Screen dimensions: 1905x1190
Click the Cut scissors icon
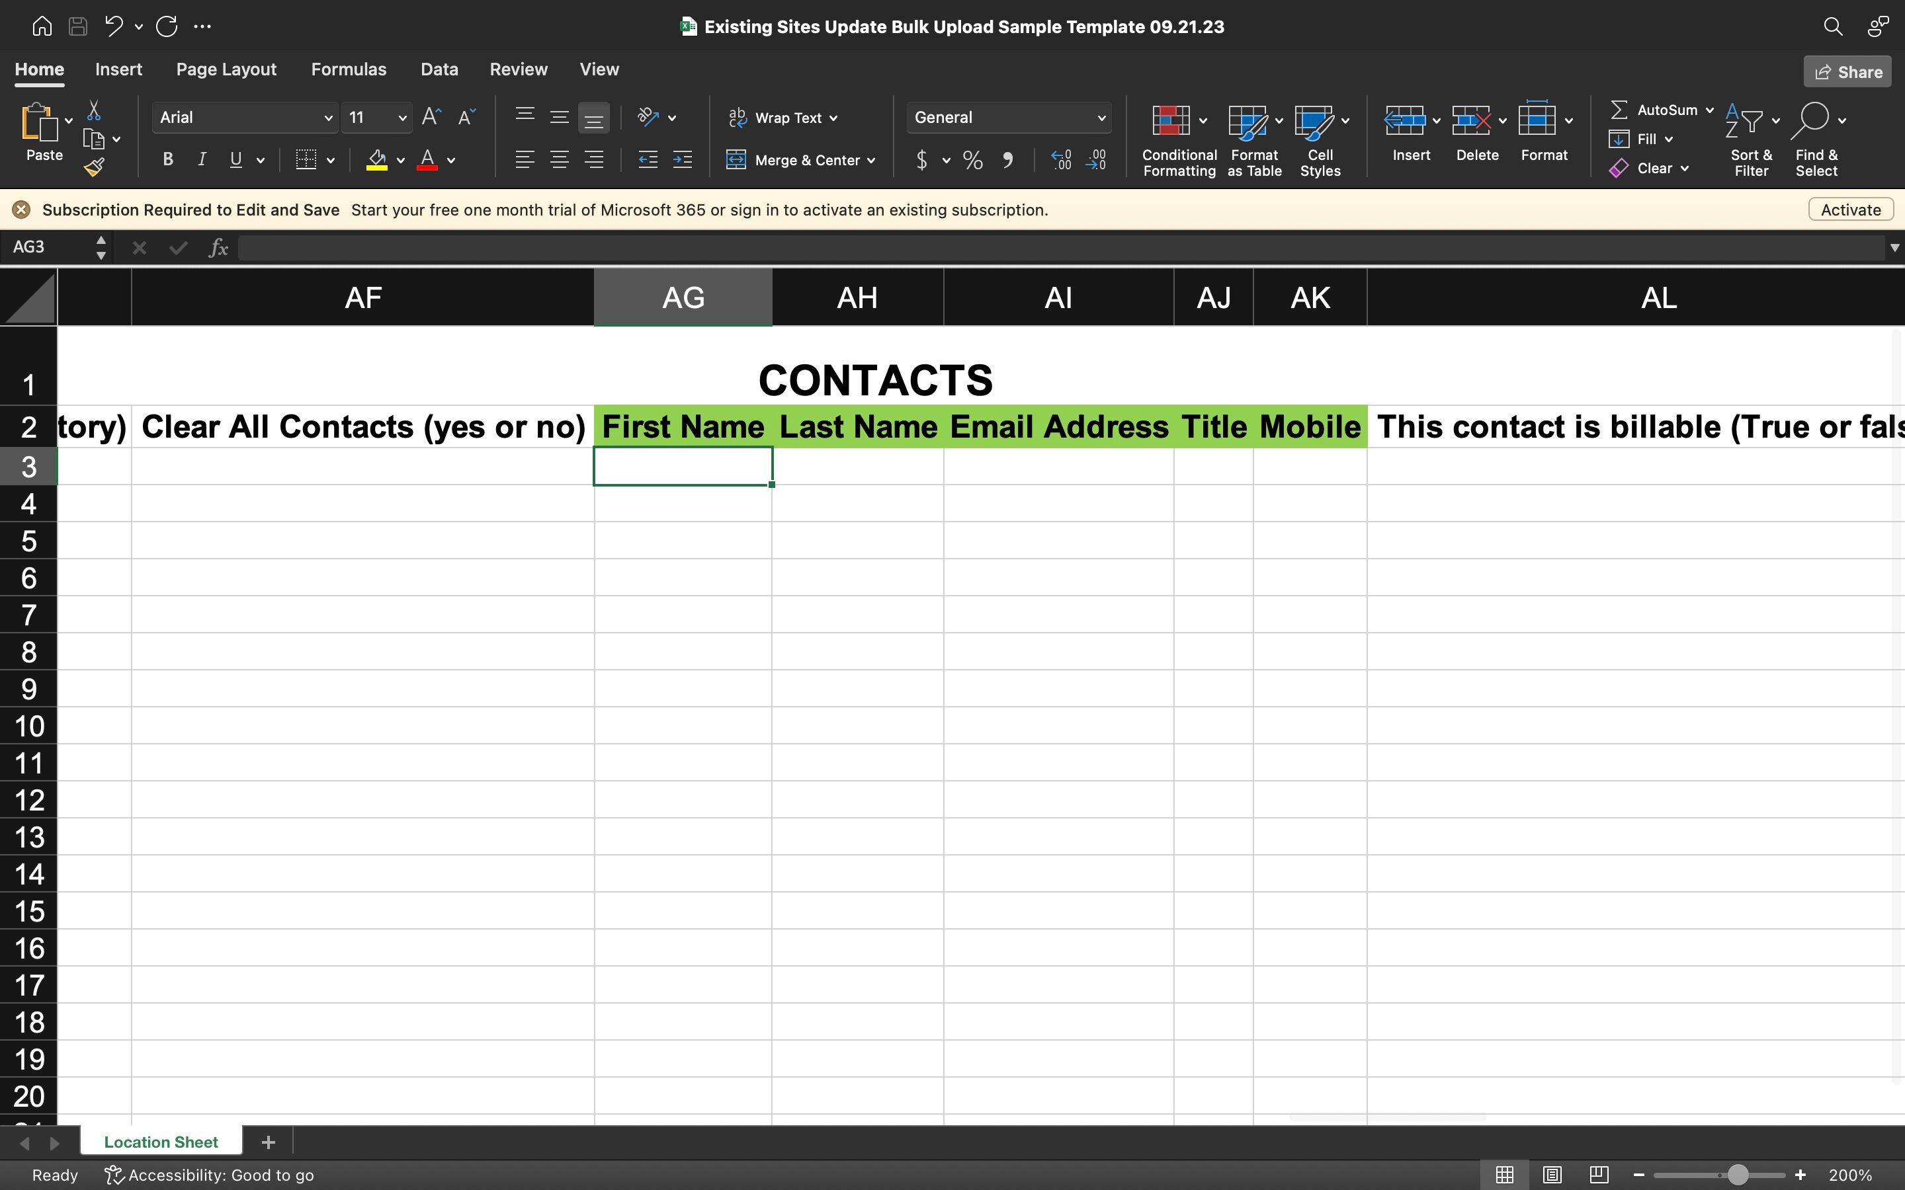click(x=94, y=110)
